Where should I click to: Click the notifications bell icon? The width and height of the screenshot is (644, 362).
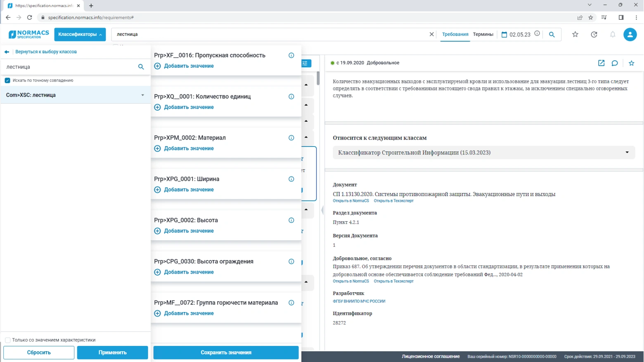(613, 35)
